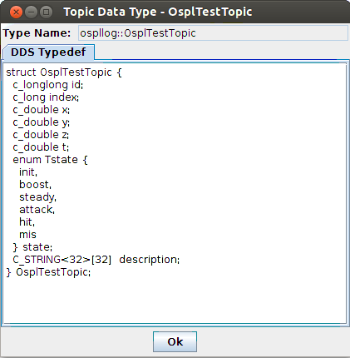
Task: Click the text 'c_double z;'
Action: [x=41, y=135]
